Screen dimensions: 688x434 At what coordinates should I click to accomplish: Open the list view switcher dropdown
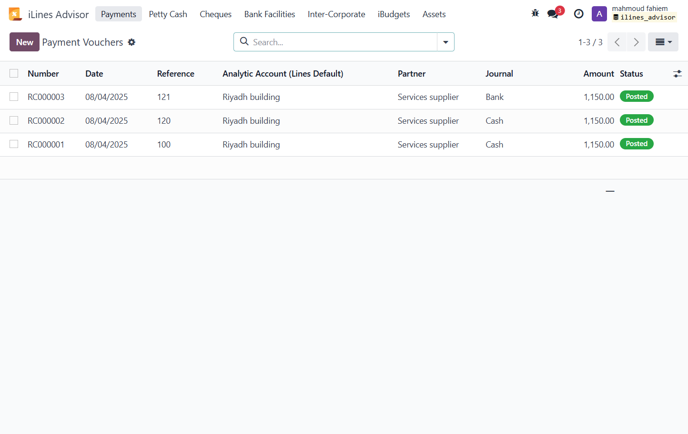tap(663, 42)
